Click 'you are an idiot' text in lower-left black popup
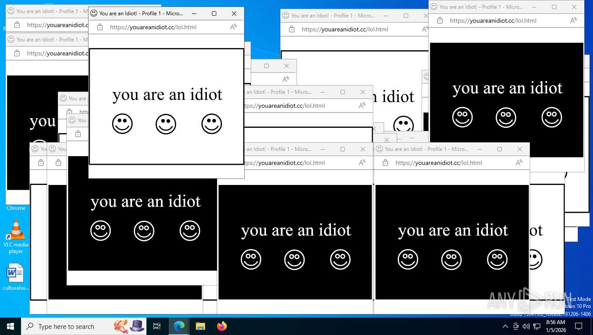Screen dimensions: 593x335 [146, 202]
